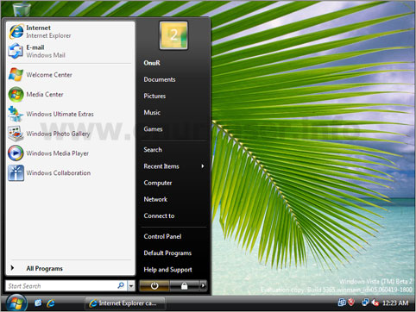Expand the Recent Items submenu arrow
This screenshot has width=416, height=312.
tap(203, 166)
